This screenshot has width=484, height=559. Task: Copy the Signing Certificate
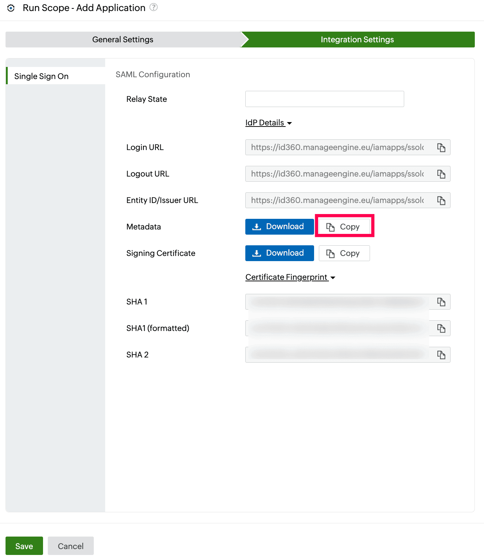pyautogui.click(x=344, y=253)
